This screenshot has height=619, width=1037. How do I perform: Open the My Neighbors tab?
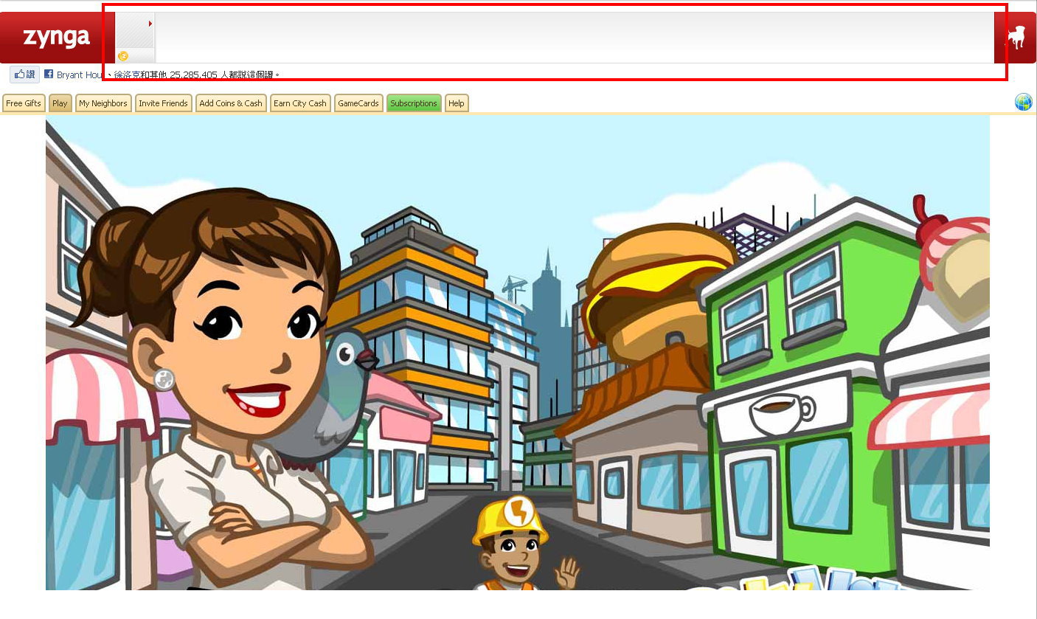tap(103, 103)
